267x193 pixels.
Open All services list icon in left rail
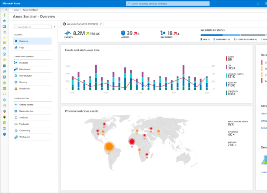4,32
